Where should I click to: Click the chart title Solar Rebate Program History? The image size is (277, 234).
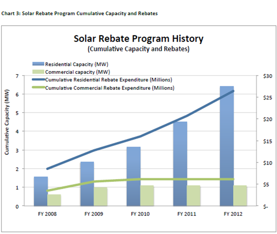(x=138, y=39)
